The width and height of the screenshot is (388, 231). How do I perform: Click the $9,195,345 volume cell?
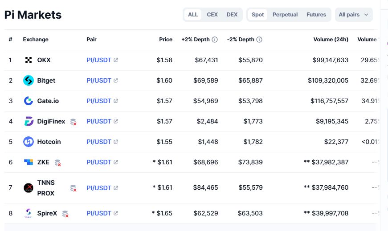click(x=332, y=121)
